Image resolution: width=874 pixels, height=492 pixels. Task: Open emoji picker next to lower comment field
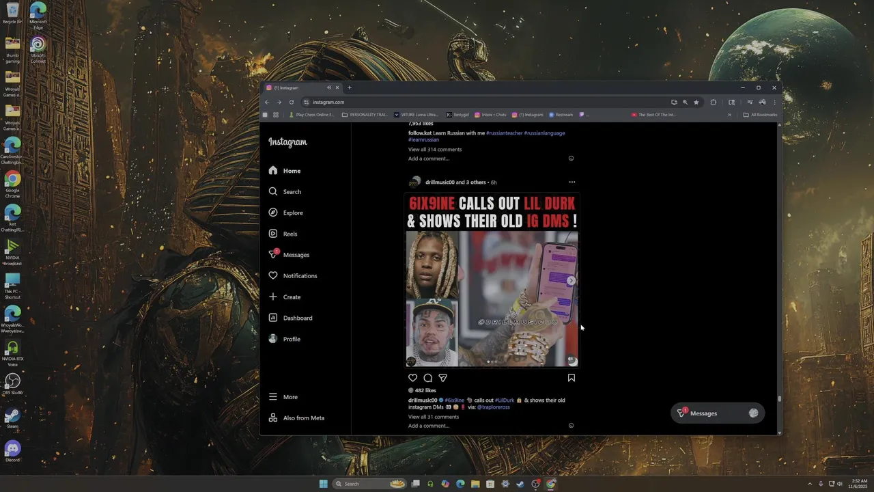(572, 426)
